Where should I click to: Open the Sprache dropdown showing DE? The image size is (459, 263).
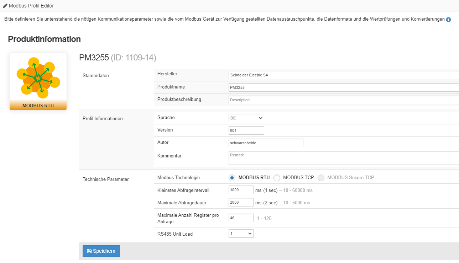[x=246, y=118]
